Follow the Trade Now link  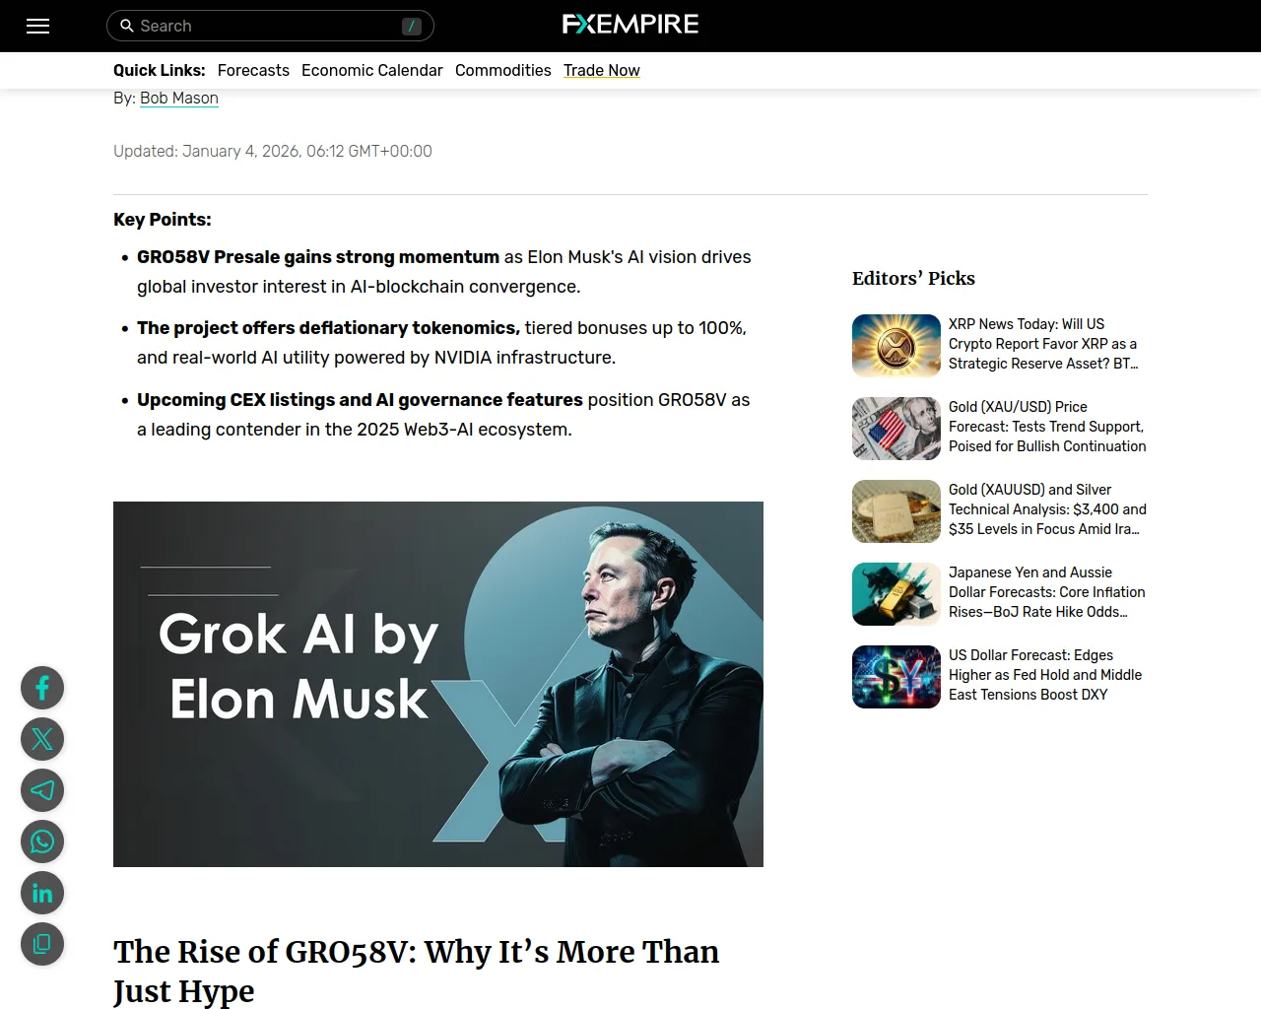602,70
